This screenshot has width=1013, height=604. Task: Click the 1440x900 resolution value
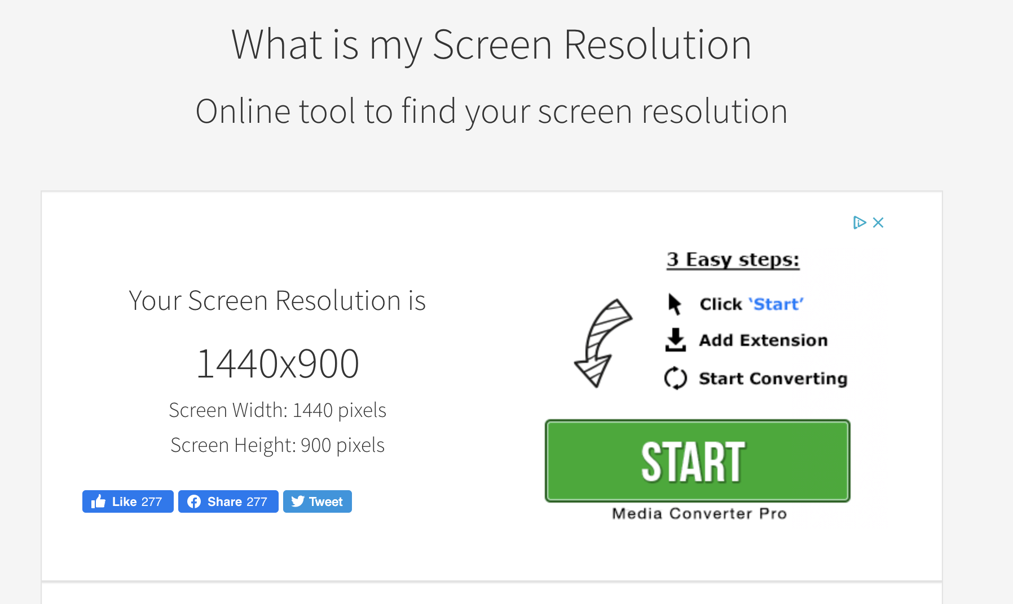tap(278, 364)
